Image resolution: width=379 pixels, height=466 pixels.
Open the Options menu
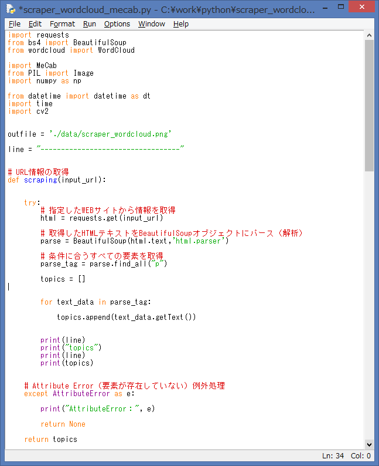point(117,23)
